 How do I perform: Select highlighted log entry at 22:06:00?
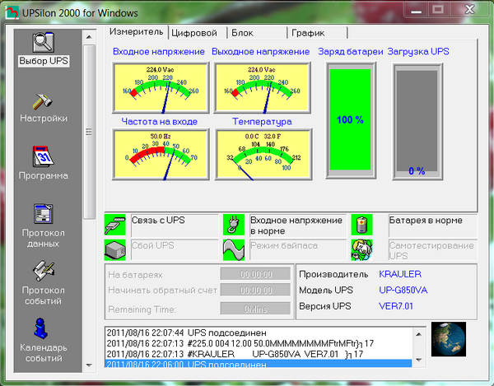[259, 364]
